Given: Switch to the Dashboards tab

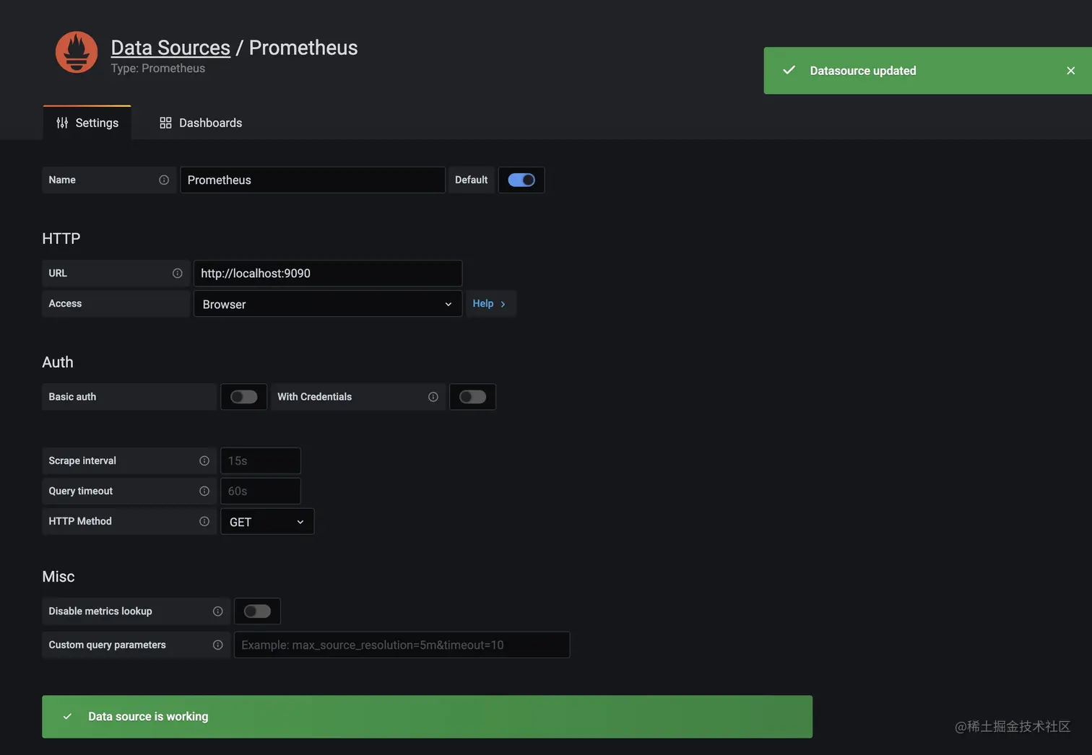Looking at the screenshot, I should [x=201, y=123].
